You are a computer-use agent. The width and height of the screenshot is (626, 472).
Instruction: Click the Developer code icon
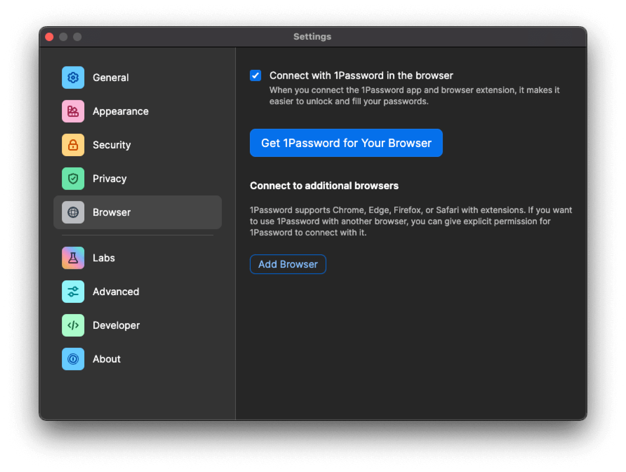73,325
